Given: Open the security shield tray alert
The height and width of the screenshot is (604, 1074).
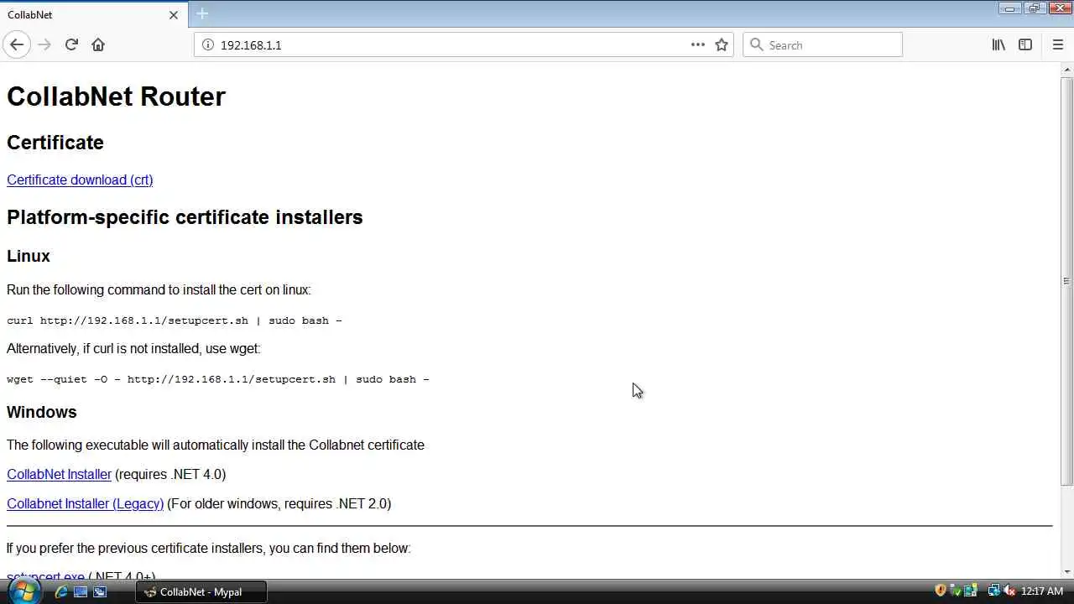Looking at the screenshot, I should click(941, 591).
